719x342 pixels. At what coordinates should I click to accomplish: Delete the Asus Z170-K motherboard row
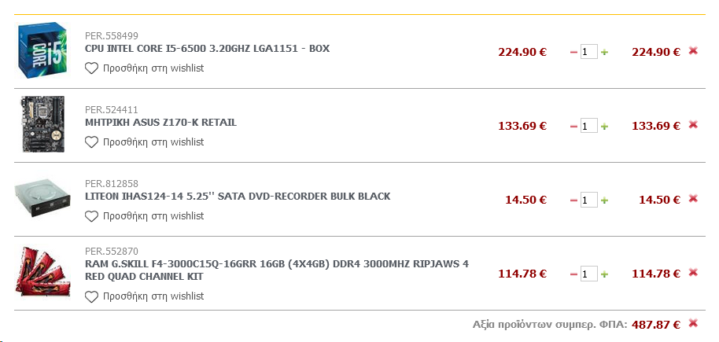pos(693,125)
